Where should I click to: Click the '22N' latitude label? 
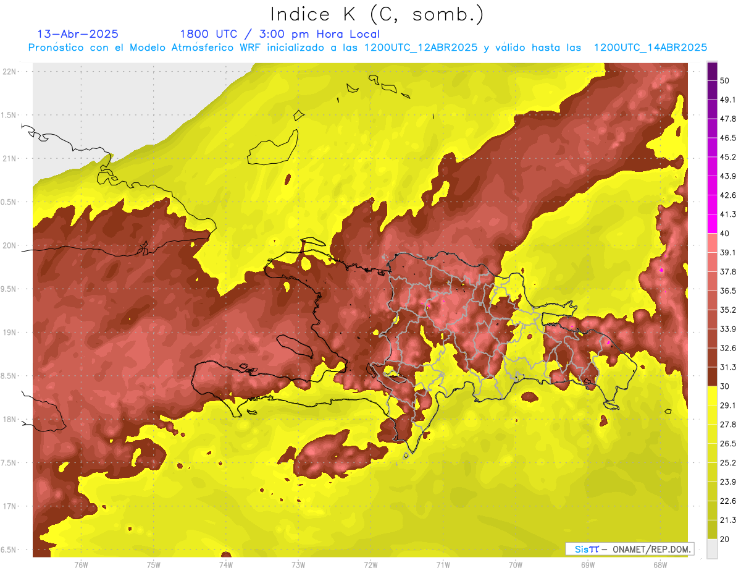point(9,71)
